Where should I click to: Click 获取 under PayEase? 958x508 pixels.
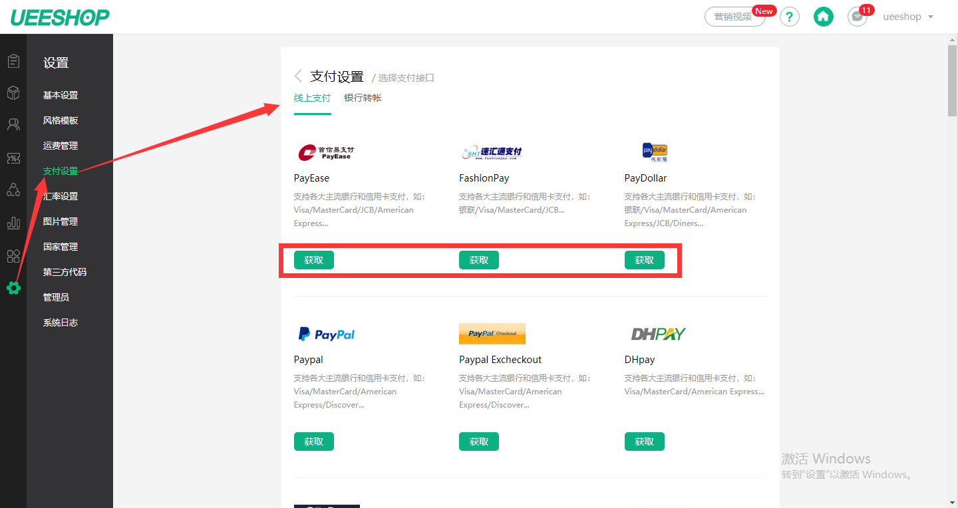(314, 260)
